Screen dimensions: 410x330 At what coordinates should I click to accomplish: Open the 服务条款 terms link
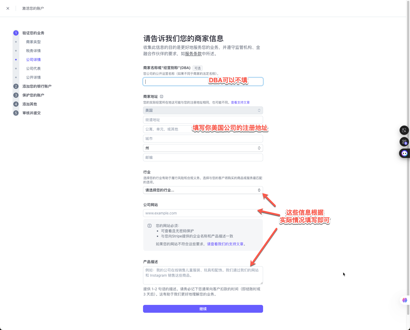[193, 54]
